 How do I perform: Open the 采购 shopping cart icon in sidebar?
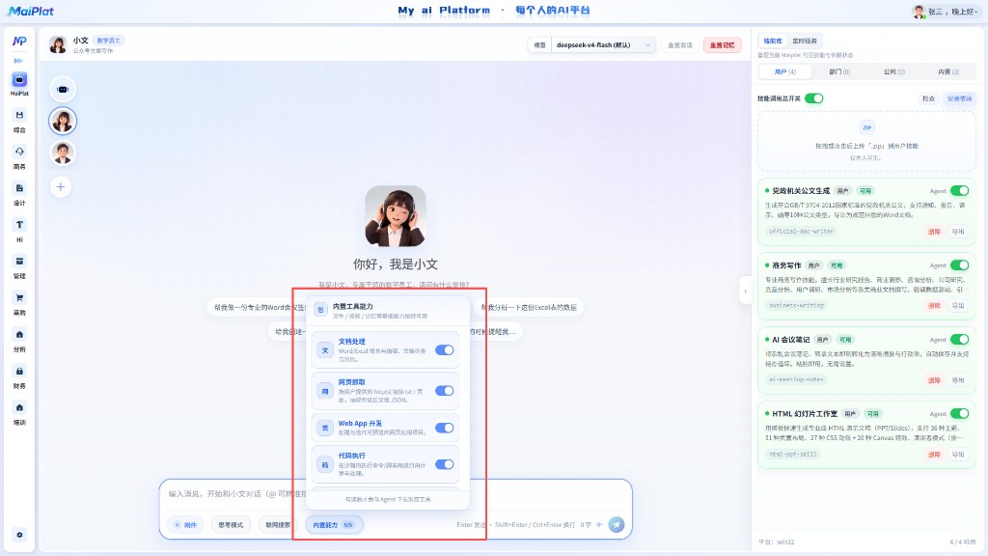pos(19,298)
